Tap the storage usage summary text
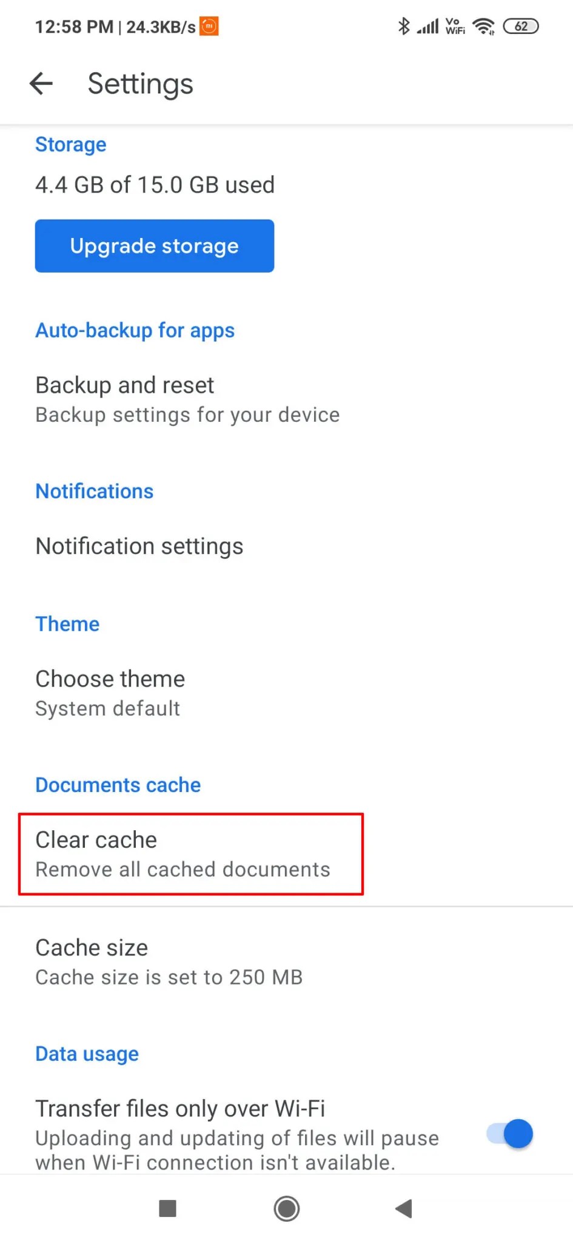This screenshot has height=1243, width=573. (155, 185)
